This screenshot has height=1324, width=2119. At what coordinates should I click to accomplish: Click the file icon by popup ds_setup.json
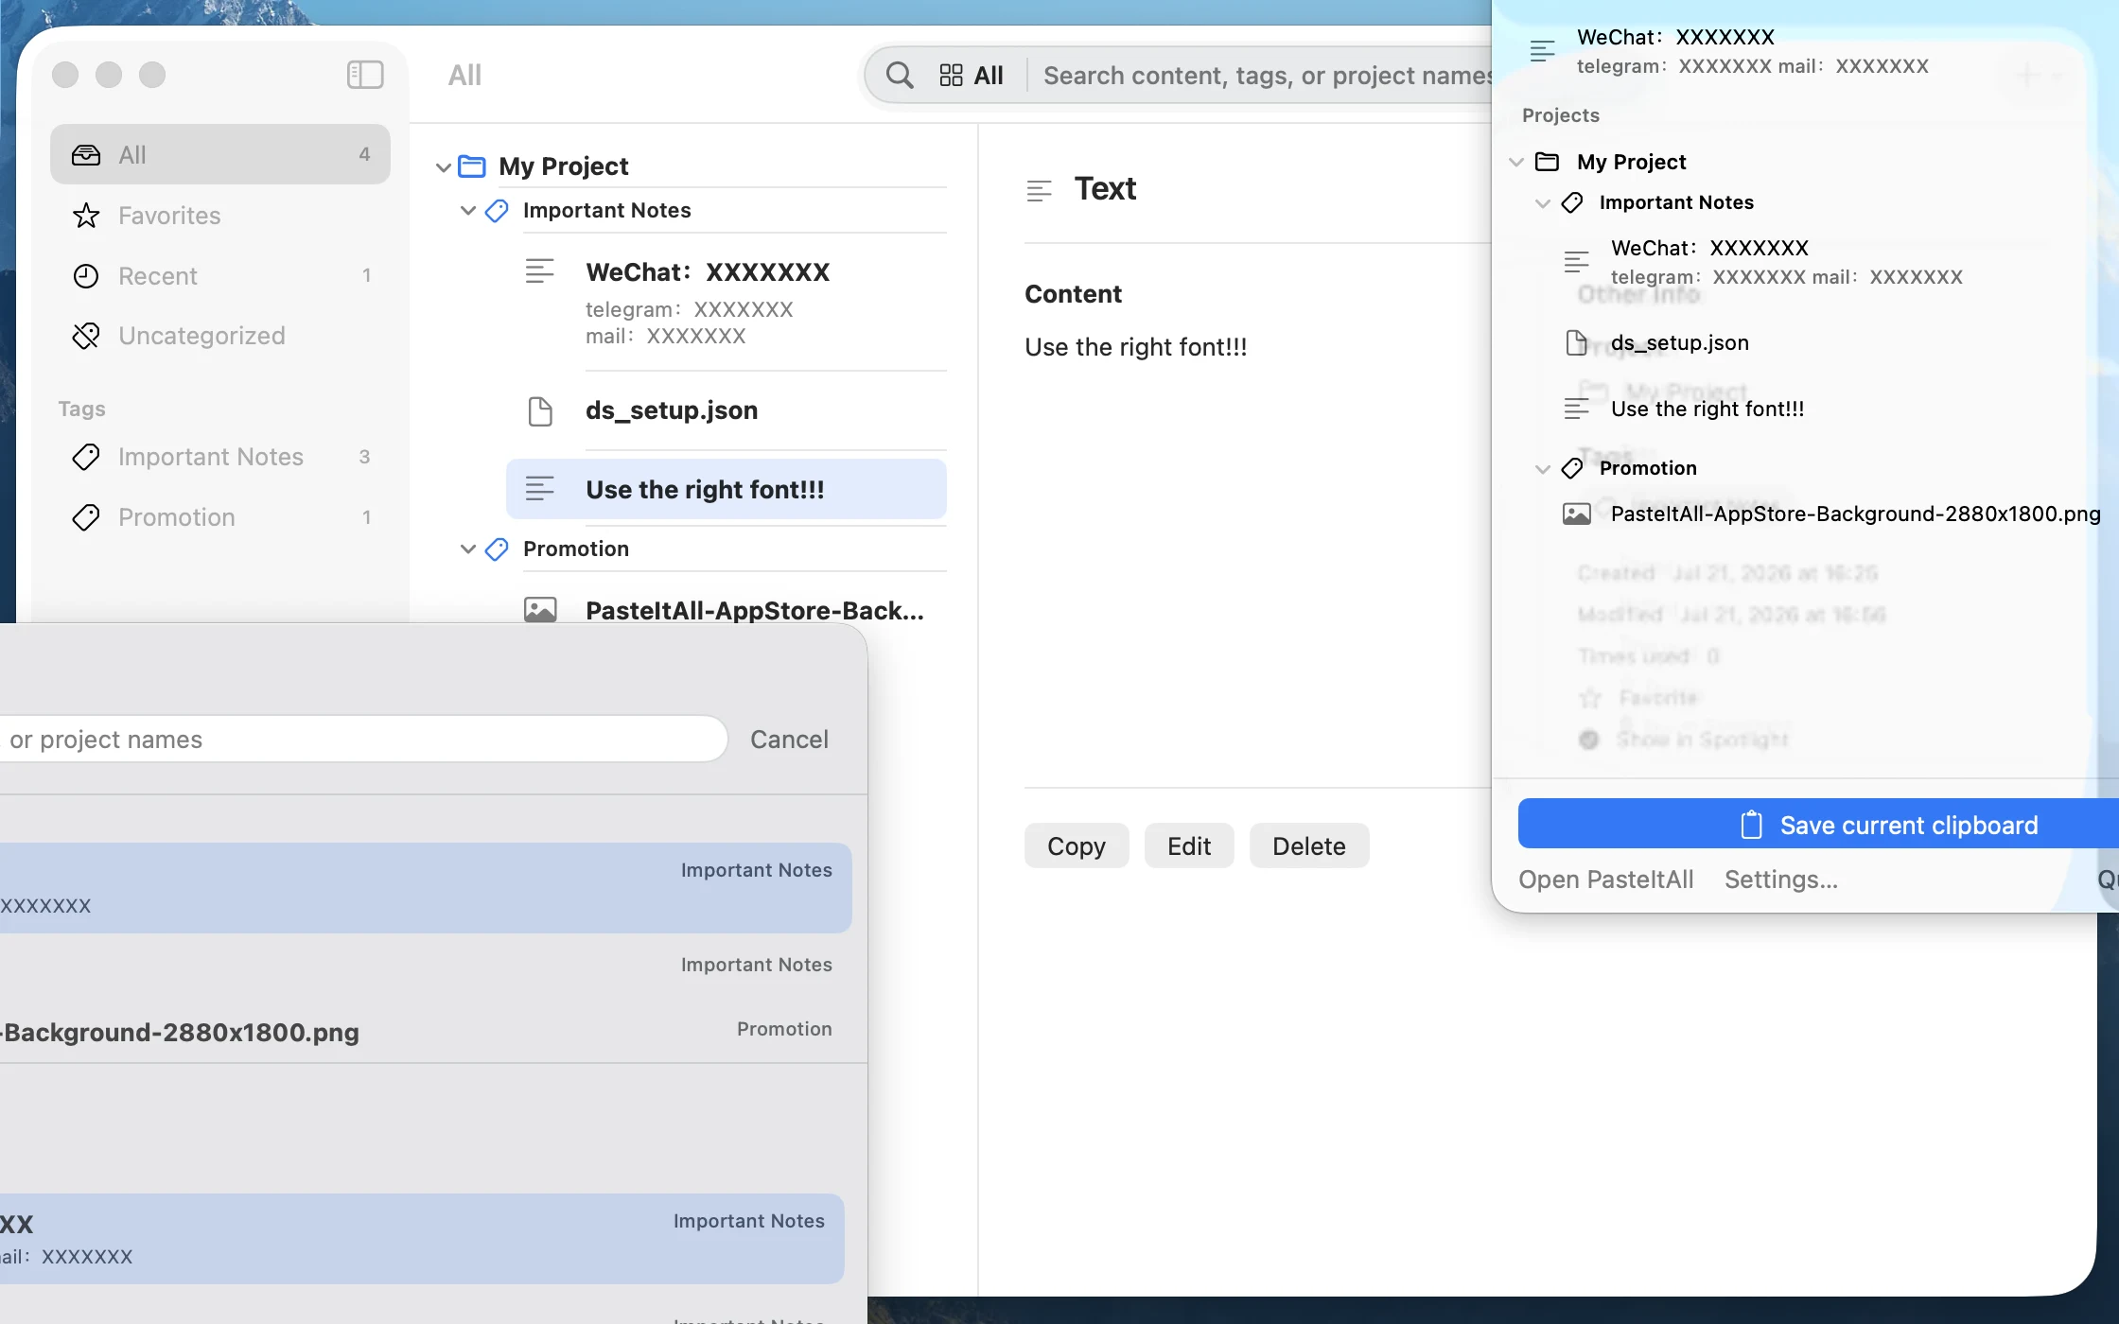pos(1576,342)
